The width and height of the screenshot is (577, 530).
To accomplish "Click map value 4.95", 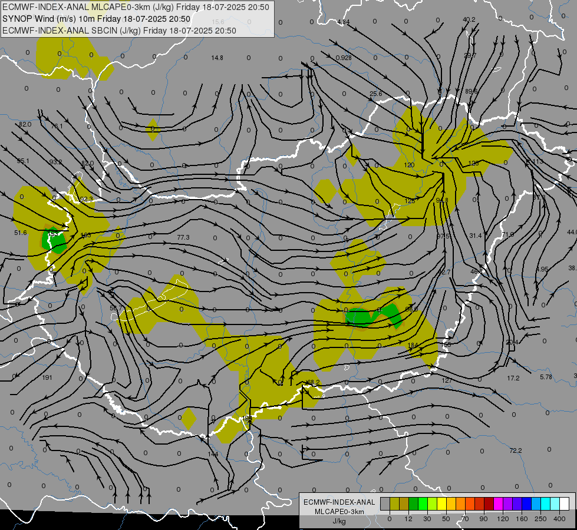I will 542,269.
